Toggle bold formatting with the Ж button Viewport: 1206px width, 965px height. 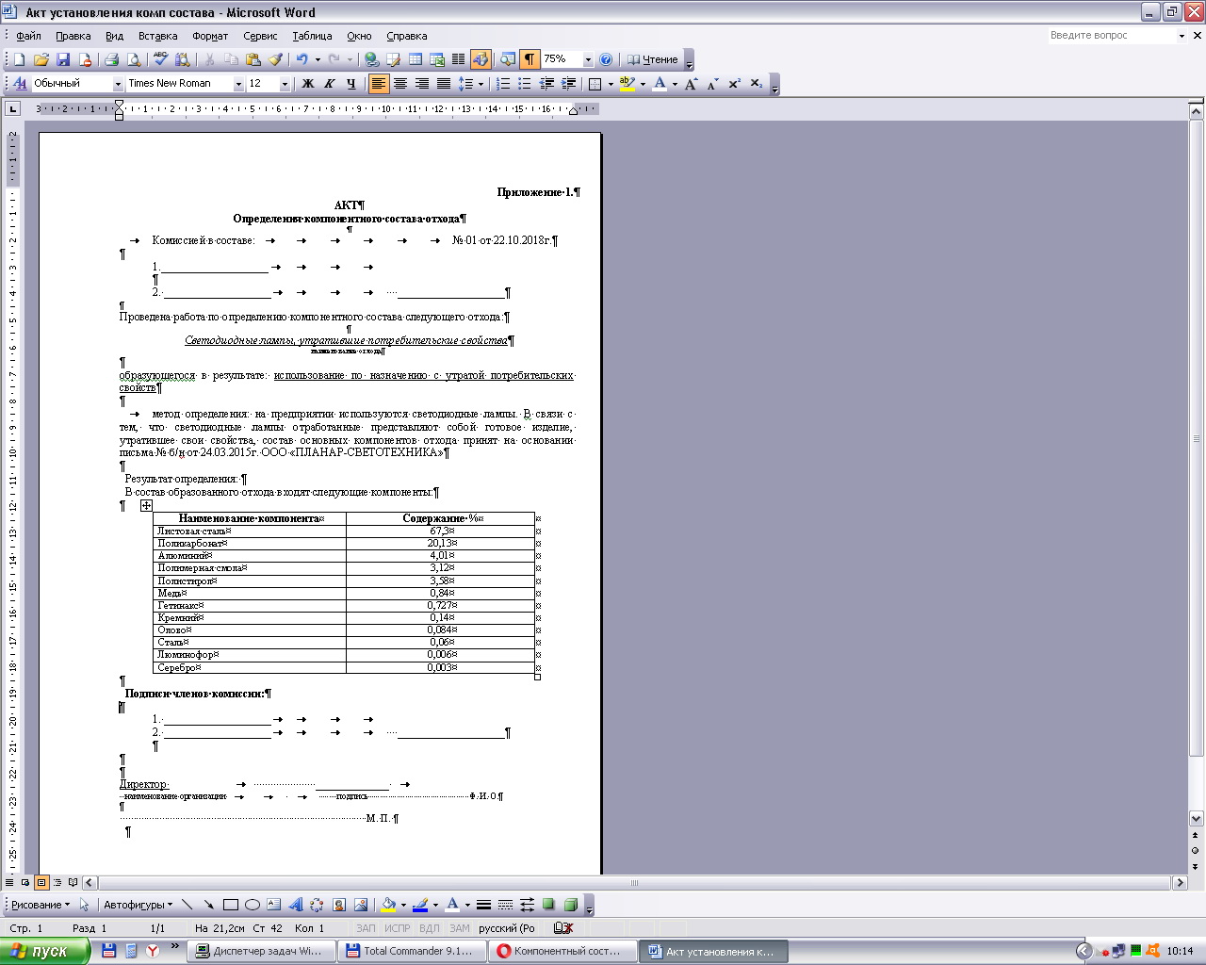click(307, 84)
